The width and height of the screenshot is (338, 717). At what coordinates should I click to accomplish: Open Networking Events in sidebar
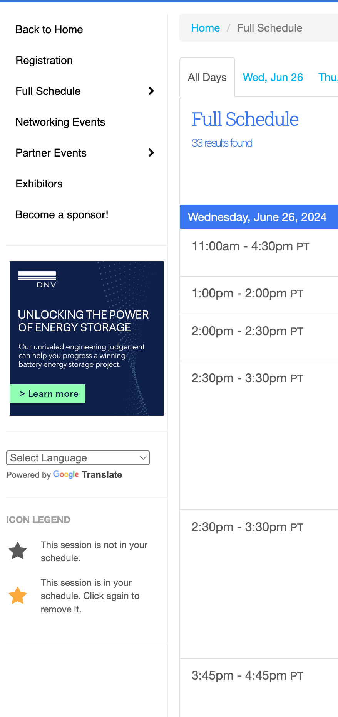click(x=60, y=122)
